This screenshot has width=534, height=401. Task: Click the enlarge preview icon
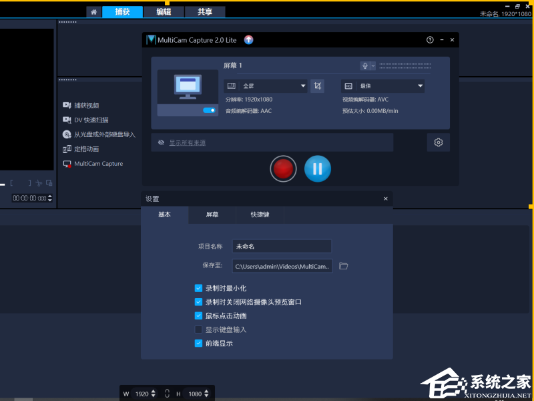coord(49,183)
